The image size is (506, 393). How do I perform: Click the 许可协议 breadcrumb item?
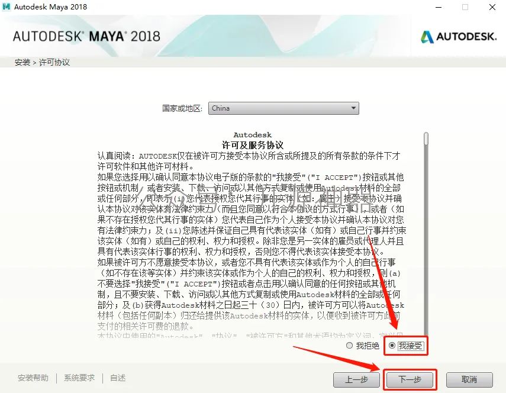click(54, 62)
